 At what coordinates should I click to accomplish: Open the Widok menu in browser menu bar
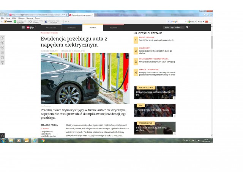(x=14, y=18)
